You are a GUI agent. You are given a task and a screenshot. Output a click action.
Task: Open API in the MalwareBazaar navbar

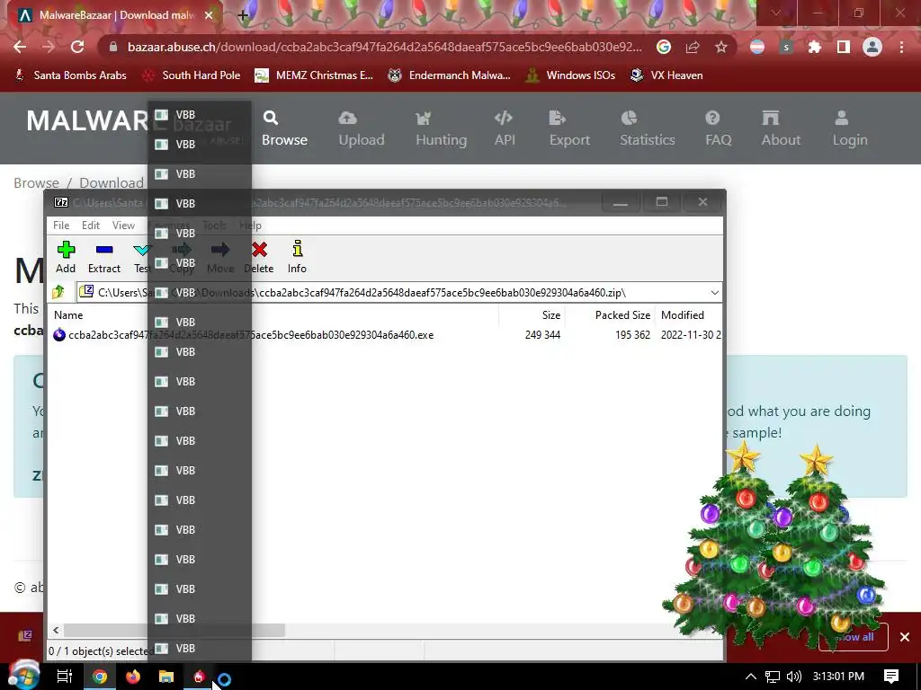click(x=505, y=128)
